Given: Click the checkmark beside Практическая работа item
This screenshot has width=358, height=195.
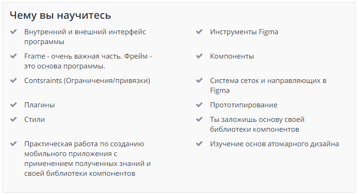Looking at the screenshot, I should click(13, 144).
